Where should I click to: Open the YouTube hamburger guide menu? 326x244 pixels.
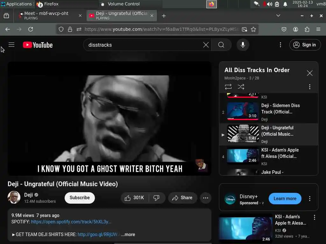(x=11, y=45)
